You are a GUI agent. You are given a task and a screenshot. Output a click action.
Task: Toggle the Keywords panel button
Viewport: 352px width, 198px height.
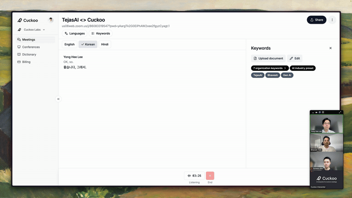(x=101, y=33)
